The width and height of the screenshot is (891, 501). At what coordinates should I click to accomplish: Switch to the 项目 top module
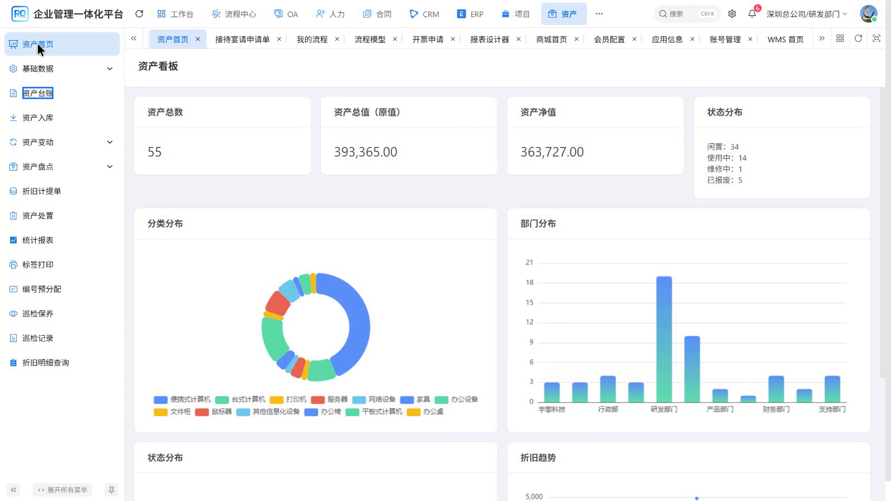(x=516, y=14)
